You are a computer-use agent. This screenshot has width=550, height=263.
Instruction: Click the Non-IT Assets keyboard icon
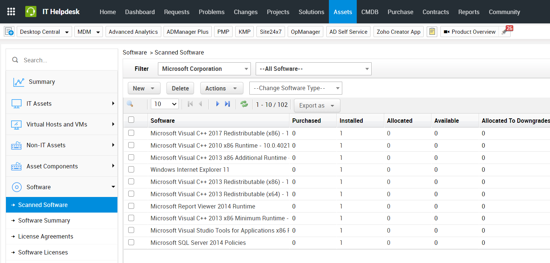click(16, 145)
